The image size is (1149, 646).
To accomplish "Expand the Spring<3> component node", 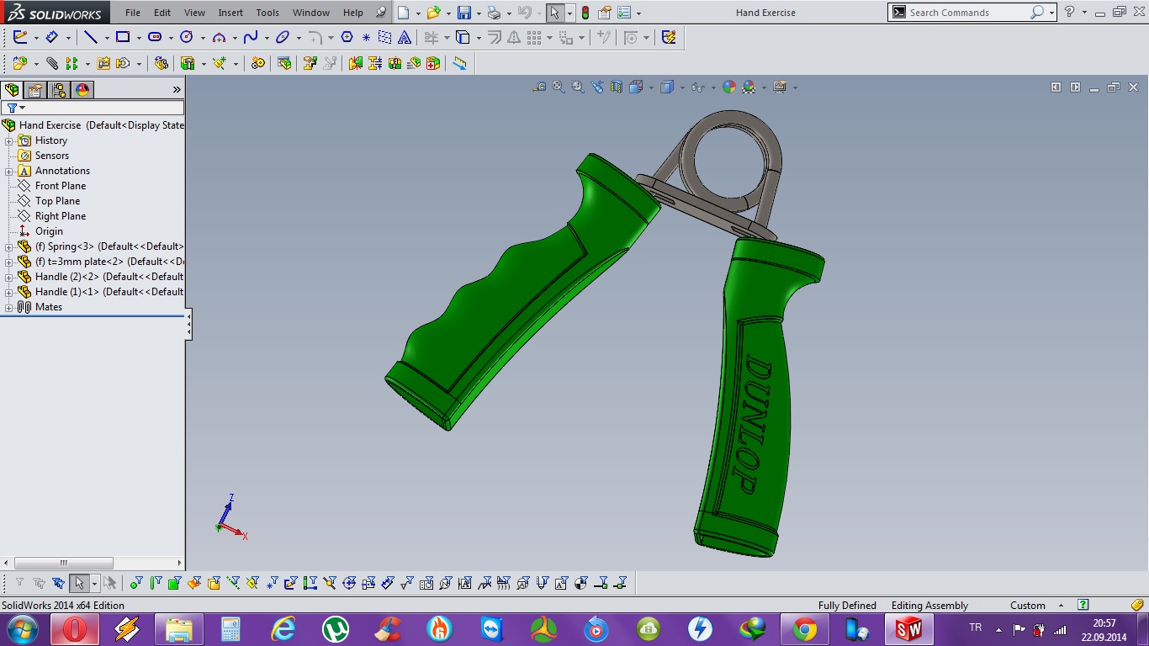I will [x=9, y=246].
